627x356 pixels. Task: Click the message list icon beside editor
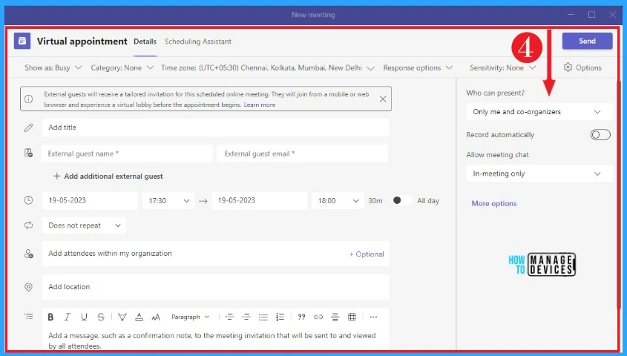[x=28, y=317]
